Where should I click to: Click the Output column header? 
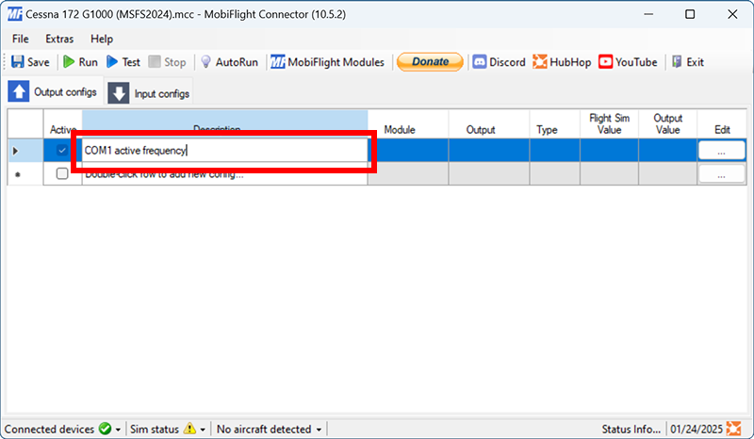tap(489, 124)
